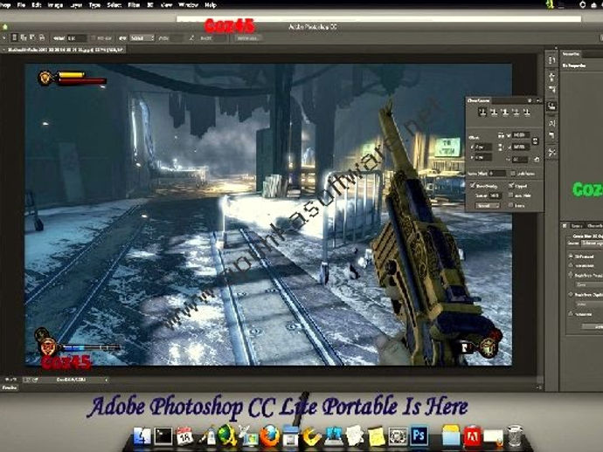Open the Type menu
The width and height of the screenshot is (603, 452).
[x=94, y=5]
